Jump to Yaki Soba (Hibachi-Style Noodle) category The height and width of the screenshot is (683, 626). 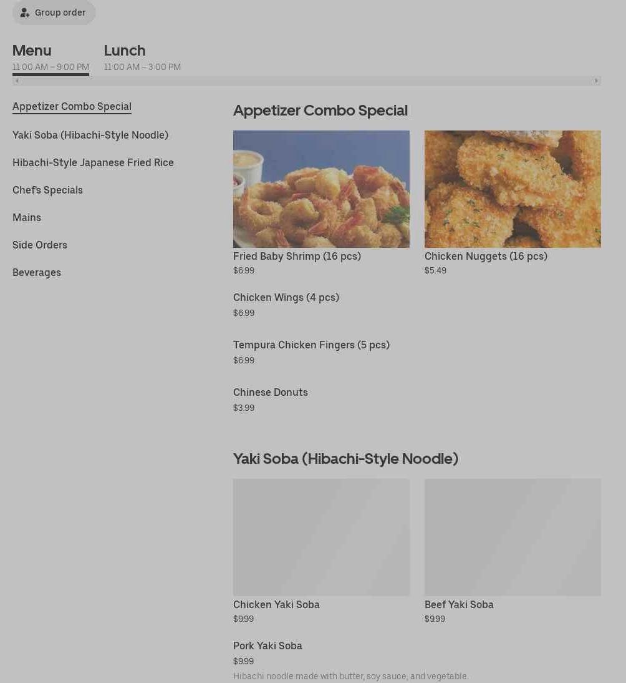pos(90,135)
